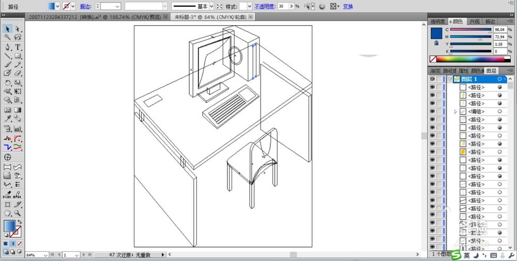The height and width of the screenshot is (261, 517).
Task: Select the Rotate tool
Action: click(x=7, y=83)
